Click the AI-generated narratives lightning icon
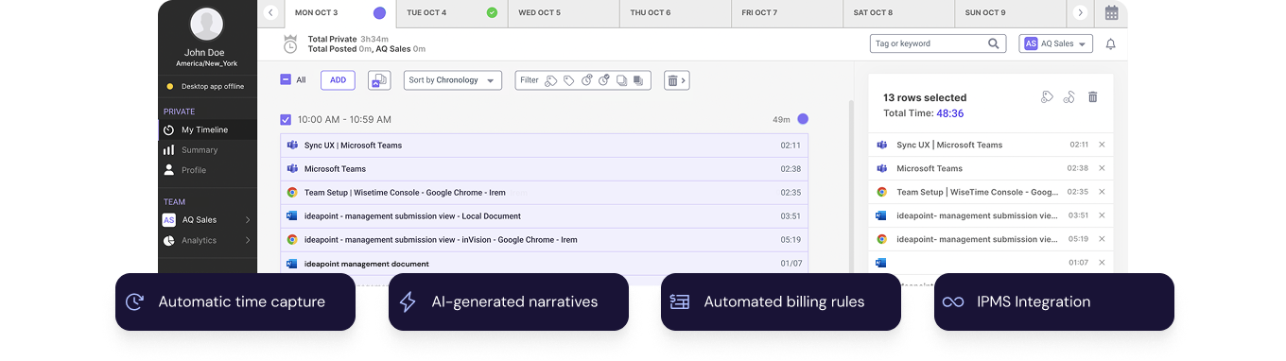This screenshot has width=1286, height=361. tap(408, 302)
